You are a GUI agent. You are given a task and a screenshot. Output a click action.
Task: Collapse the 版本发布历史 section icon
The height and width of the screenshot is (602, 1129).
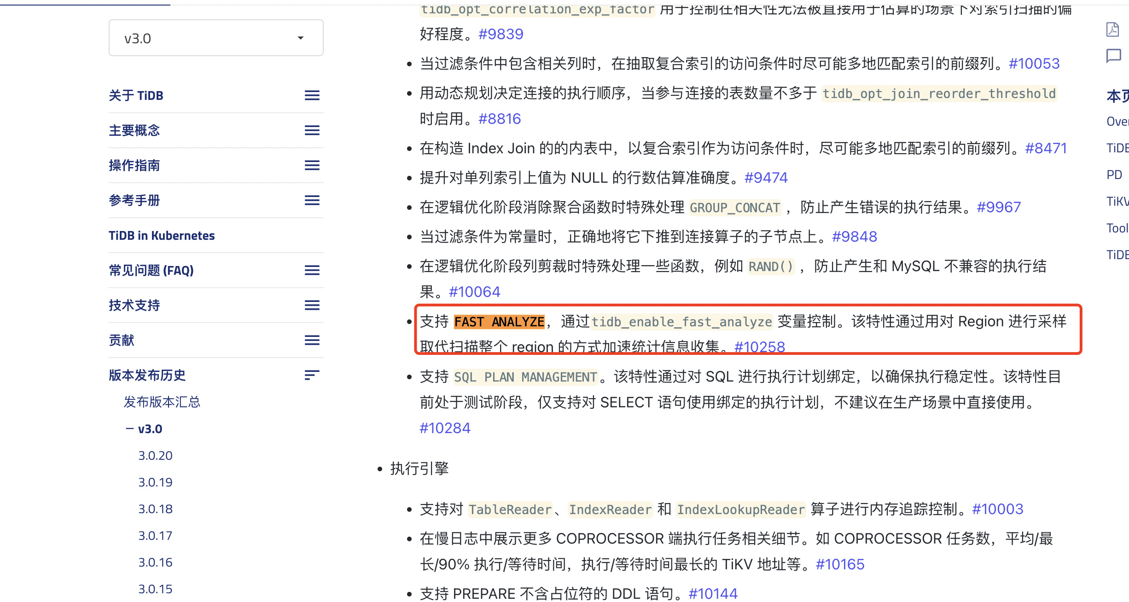coord(312,375)
